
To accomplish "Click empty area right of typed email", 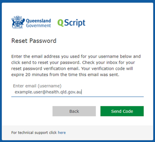I will (112, 92).
